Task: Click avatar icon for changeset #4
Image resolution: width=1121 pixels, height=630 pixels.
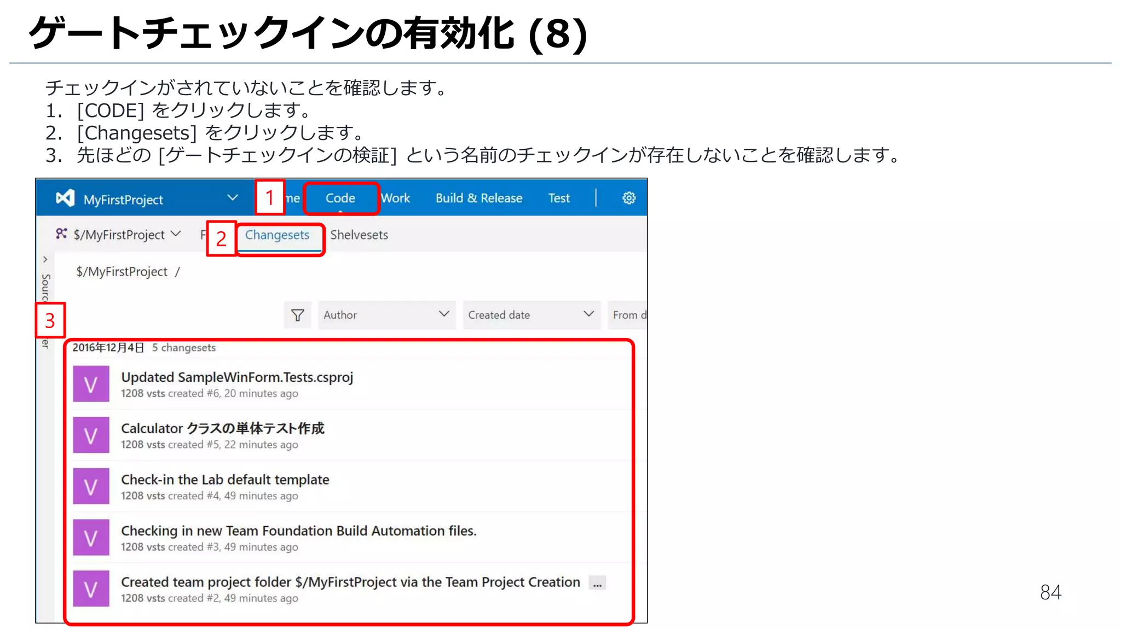Action: 91,486
